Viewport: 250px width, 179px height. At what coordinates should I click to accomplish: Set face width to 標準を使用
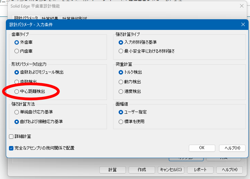(121, 122)
